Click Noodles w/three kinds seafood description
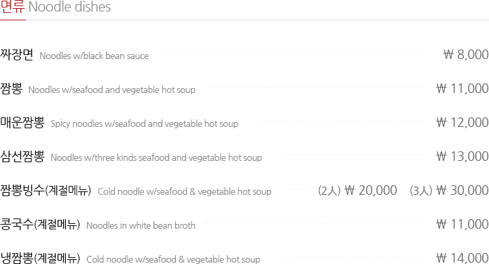Viewport: 489px width, 264px height. coord(156,157)
